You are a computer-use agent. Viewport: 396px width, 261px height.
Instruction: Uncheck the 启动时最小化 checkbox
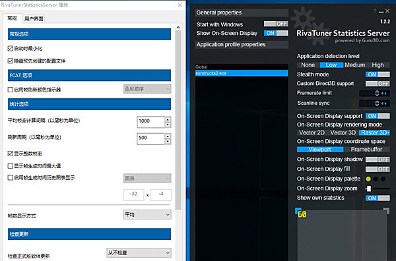11,48
